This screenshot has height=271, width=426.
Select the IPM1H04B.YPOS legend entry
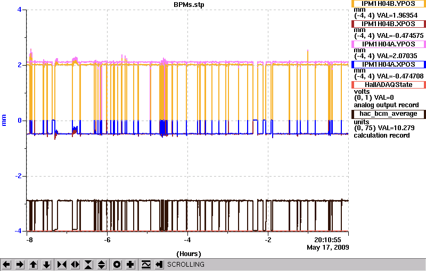tap(389, 4)
